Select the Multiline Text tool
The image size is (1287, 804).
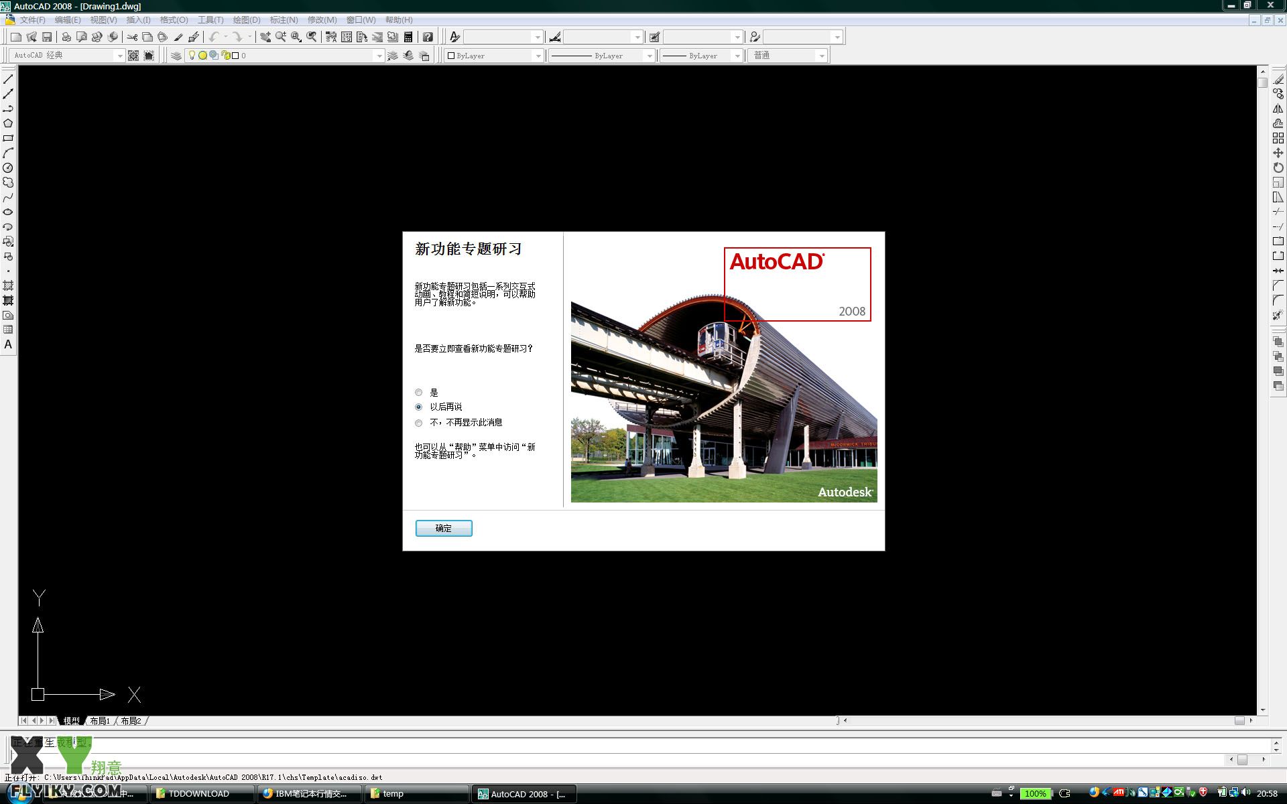click(8, 344)
